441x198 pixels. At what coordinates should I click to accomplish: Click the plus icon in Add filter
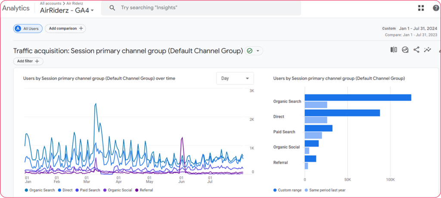37,61
